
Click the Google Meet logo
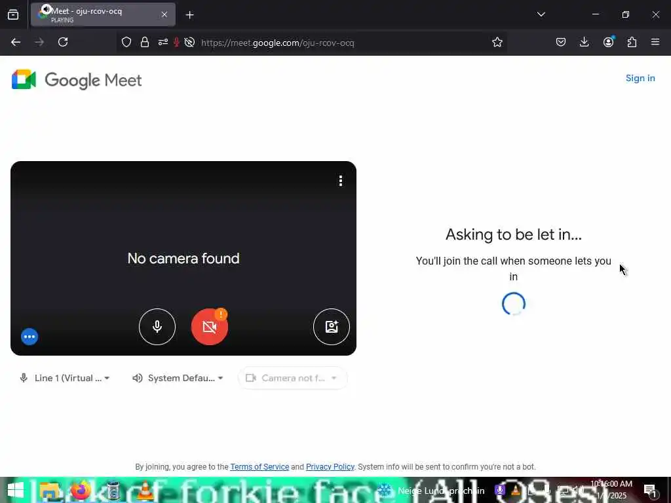[x=77, y=80]
